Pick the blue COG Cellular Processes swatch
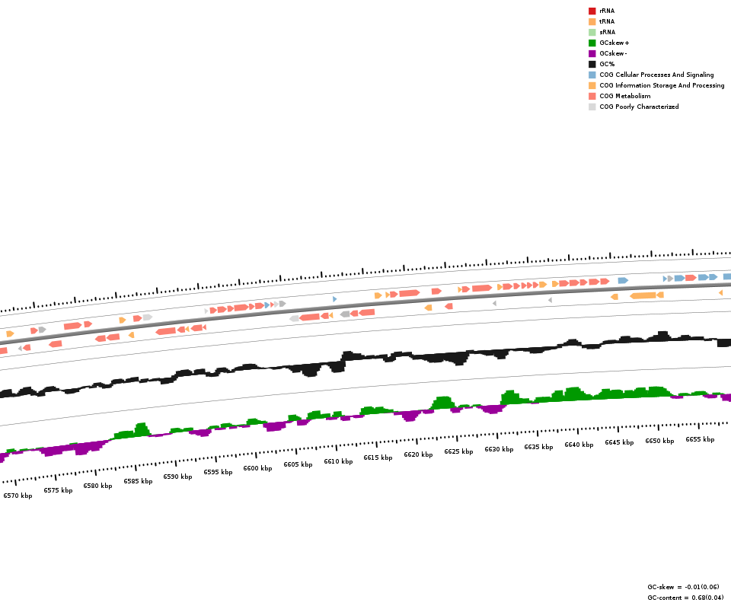Screen dimensions: 731x609 point(592,75)
